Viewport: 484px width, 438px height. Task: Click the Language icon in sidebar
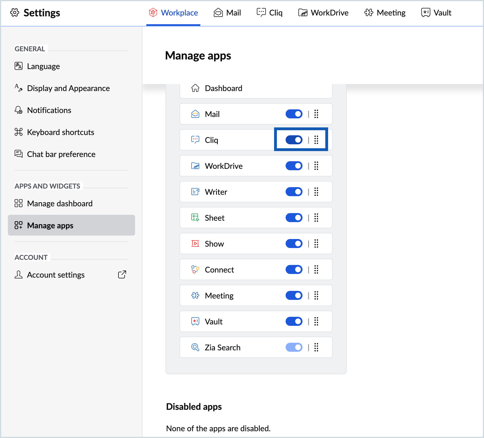pos(19,66)
